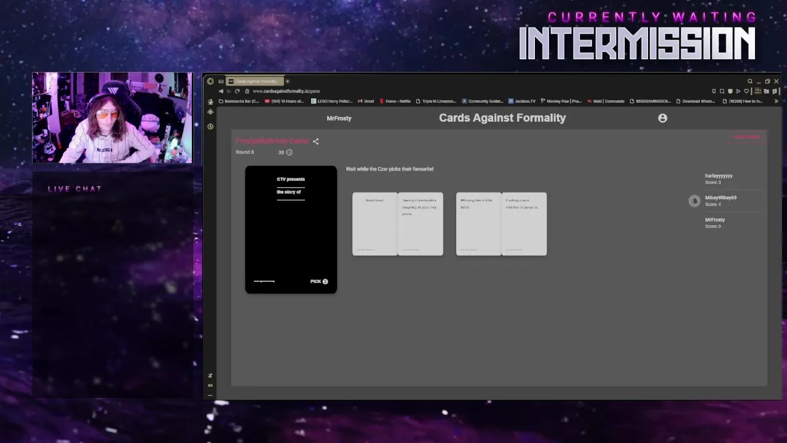Viewport: 787px width, 443px height.
Task: Click the 'PICK 2' label on black card
Action: tap(319, 281)
